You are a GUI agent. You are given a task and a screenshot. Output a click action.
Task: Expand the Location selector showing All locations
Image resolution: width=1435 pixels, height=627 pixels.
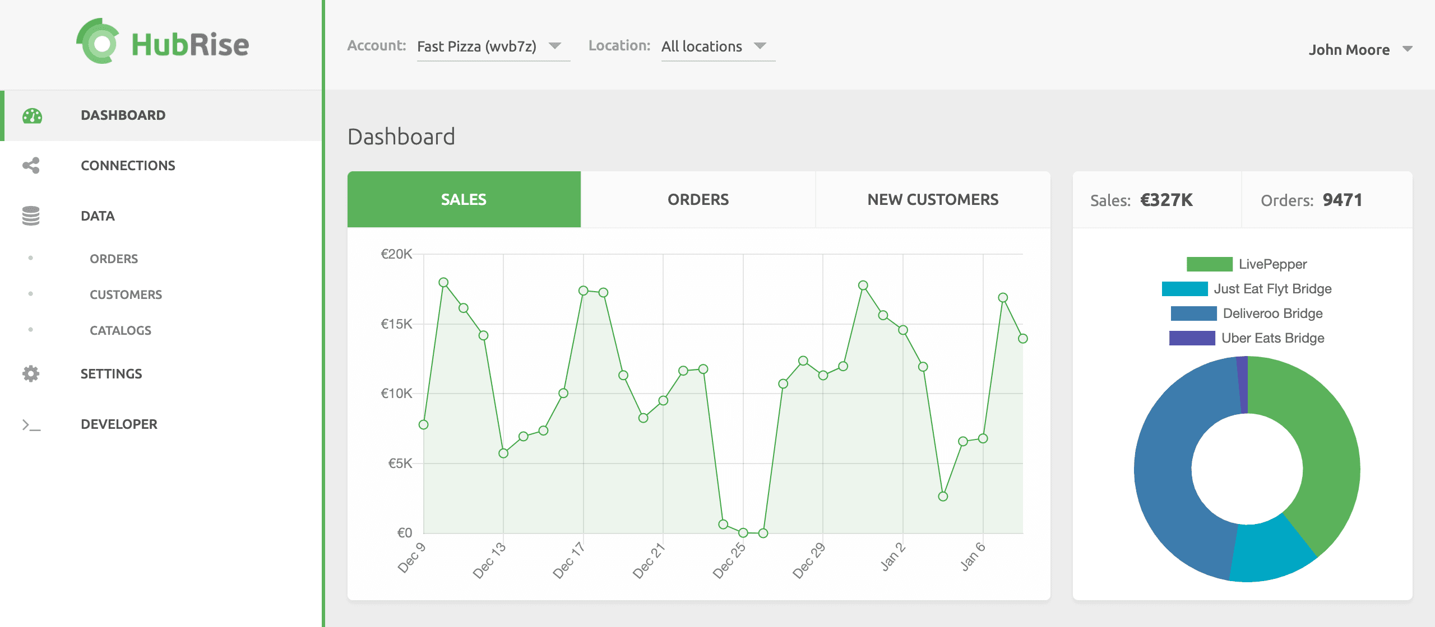717,46
